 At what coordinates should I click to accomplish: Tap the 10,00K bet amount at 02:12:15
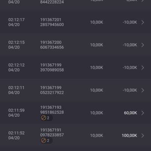tap(97, 45)
